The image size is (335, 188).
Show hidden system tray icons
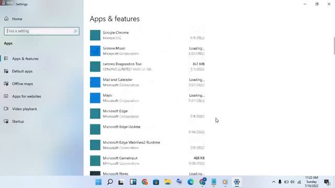273,182
